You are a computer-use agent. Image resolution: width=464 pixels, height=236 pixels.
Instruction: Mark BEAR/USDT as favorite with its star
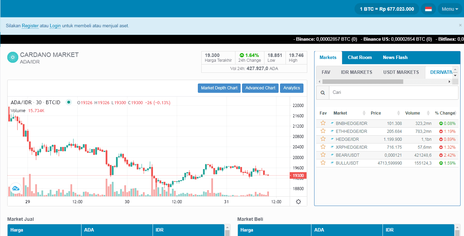click(x=323, y=155)
